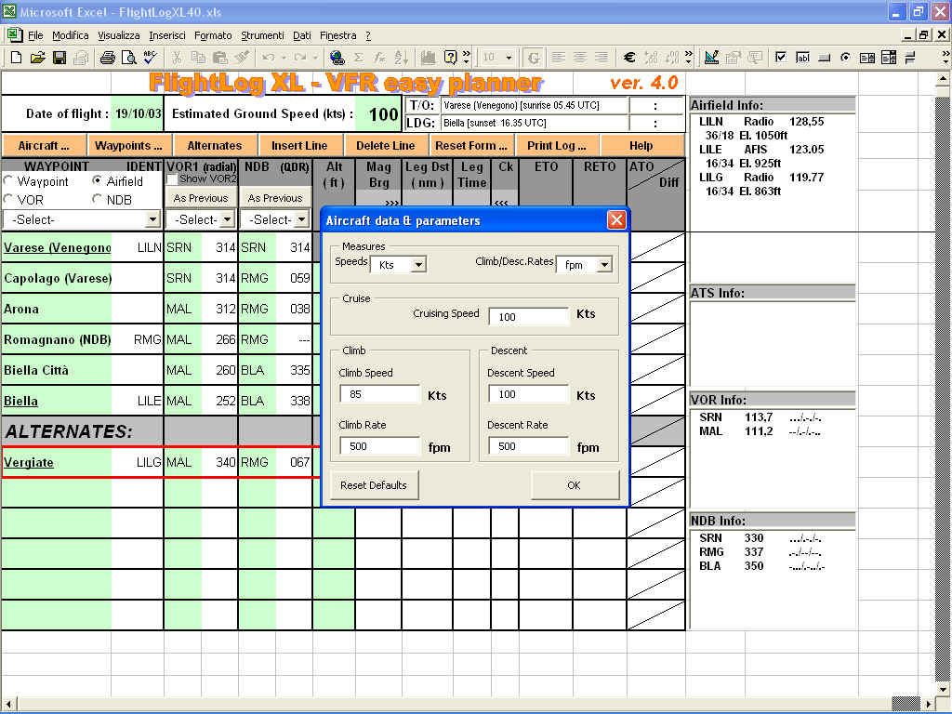
Task: Click the Copy icon in the toolbar
Action: (x=198, y=58)
